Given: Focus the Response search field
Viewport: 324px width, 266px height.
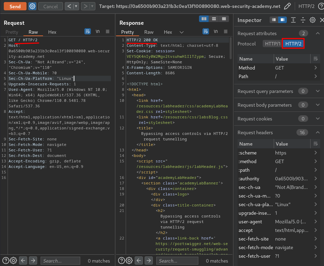Looking at the screenshot, I should click(x=177, y=260).
